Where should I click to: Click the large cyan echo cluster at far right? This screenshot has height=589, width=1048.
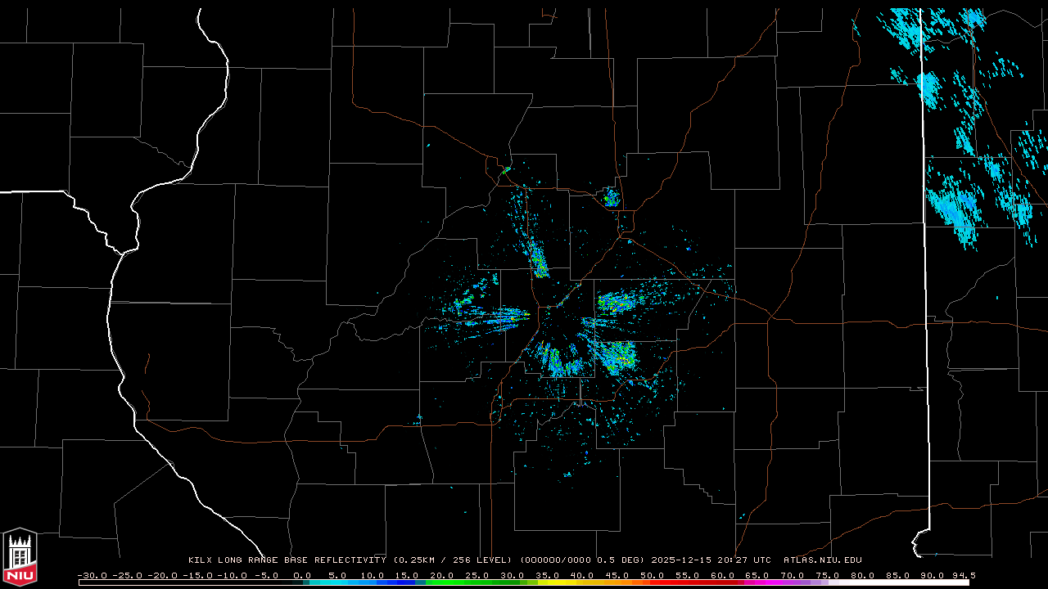(952, 209)
